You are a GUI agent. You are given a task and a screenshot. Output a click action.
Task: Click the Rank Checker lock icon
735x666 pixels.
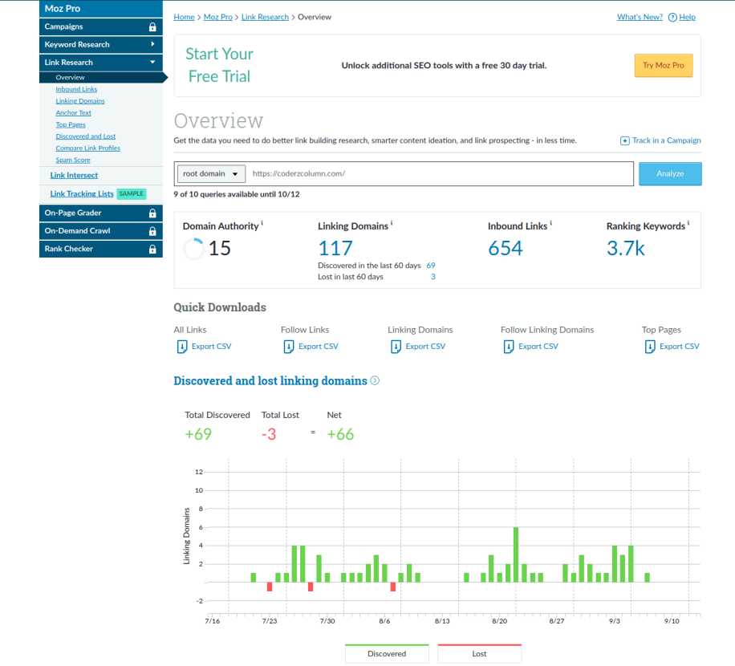click(152, 249)
